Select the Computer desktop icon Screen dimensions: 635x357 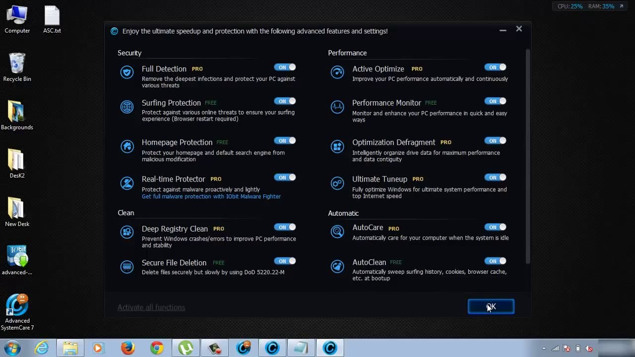(17, 20)
